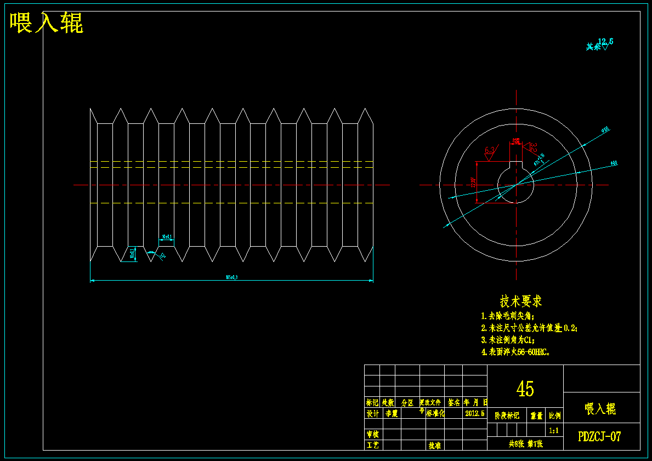
Task: Click the 比例 cell label
Action: (x=555, y=416)
